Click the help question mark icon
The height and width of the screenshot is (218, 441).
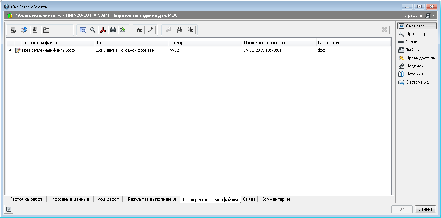coord(9,210)
